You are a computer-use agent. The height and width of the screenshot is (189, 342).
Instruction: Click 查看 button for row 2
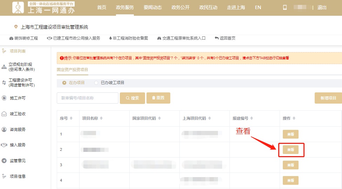click(x=290, y=150)
